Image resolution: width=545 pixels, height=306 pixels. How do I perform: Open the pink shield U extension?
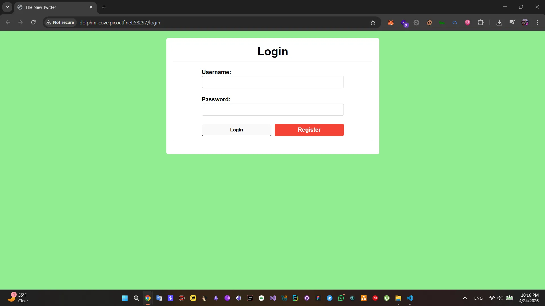(x=467, y=22)
